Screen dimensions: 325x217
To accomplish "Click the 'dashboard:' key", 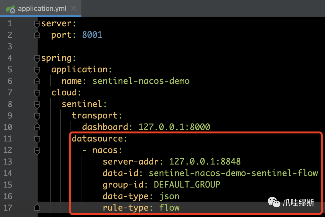I will (x=107, y=127).
